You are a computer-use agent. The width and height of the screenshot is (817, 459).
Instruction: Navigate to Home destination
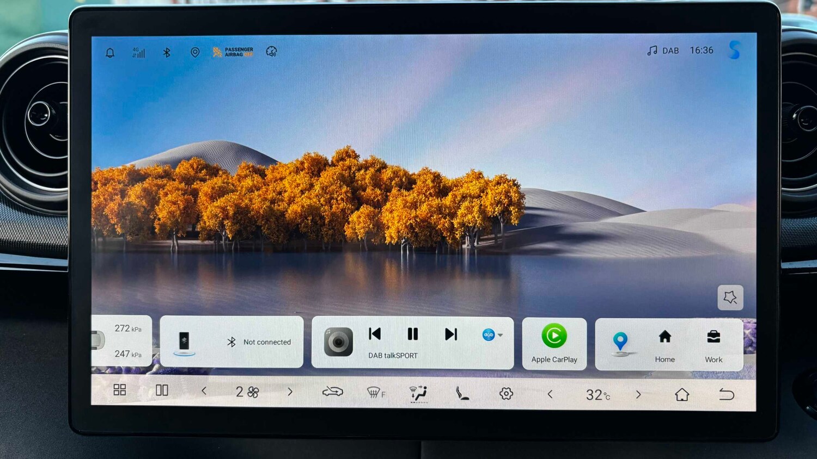tap(664, 345)
